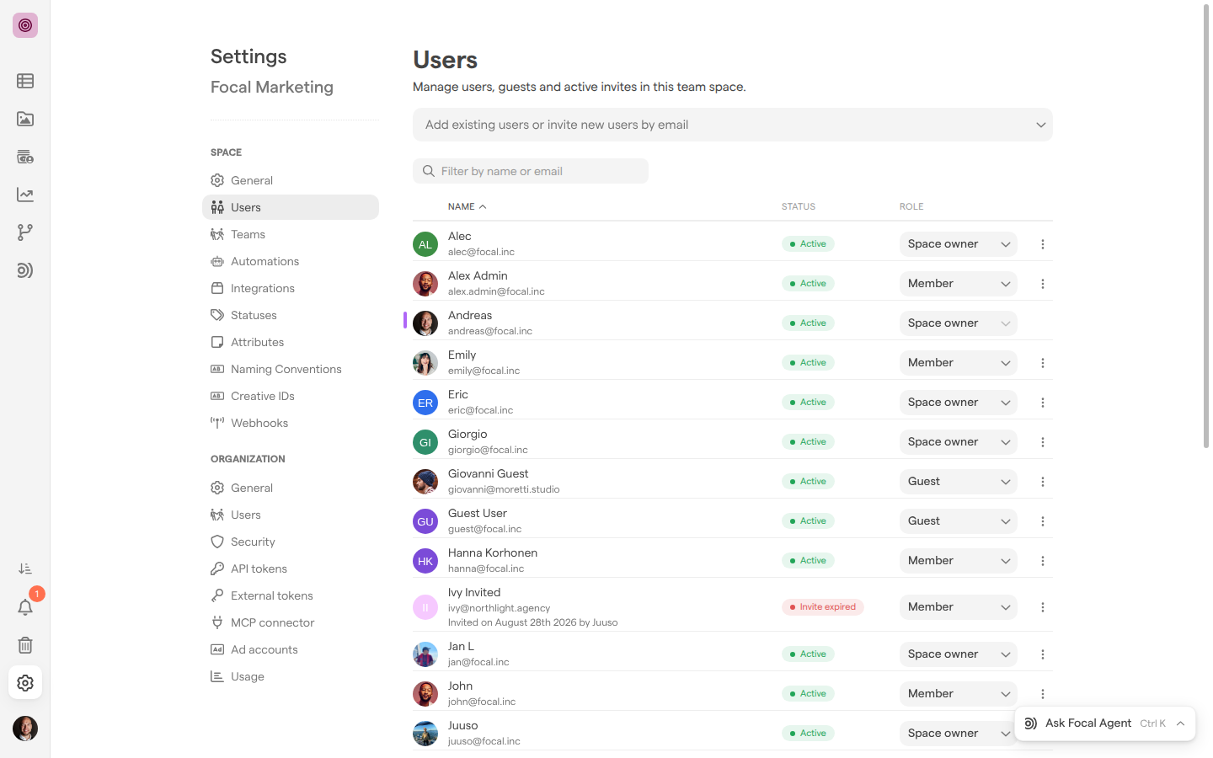Open Giovanni Guest's Guest role dropdown
The height and width of the screenshot is (758, 1213).
tap(959, 482)
